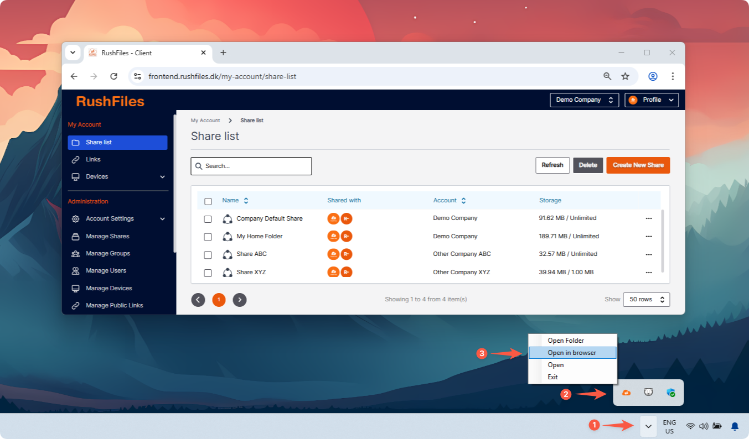Screen dimensions: 749x439
Task: Expand the Devices sidebar section
Action: click(162, 177)
